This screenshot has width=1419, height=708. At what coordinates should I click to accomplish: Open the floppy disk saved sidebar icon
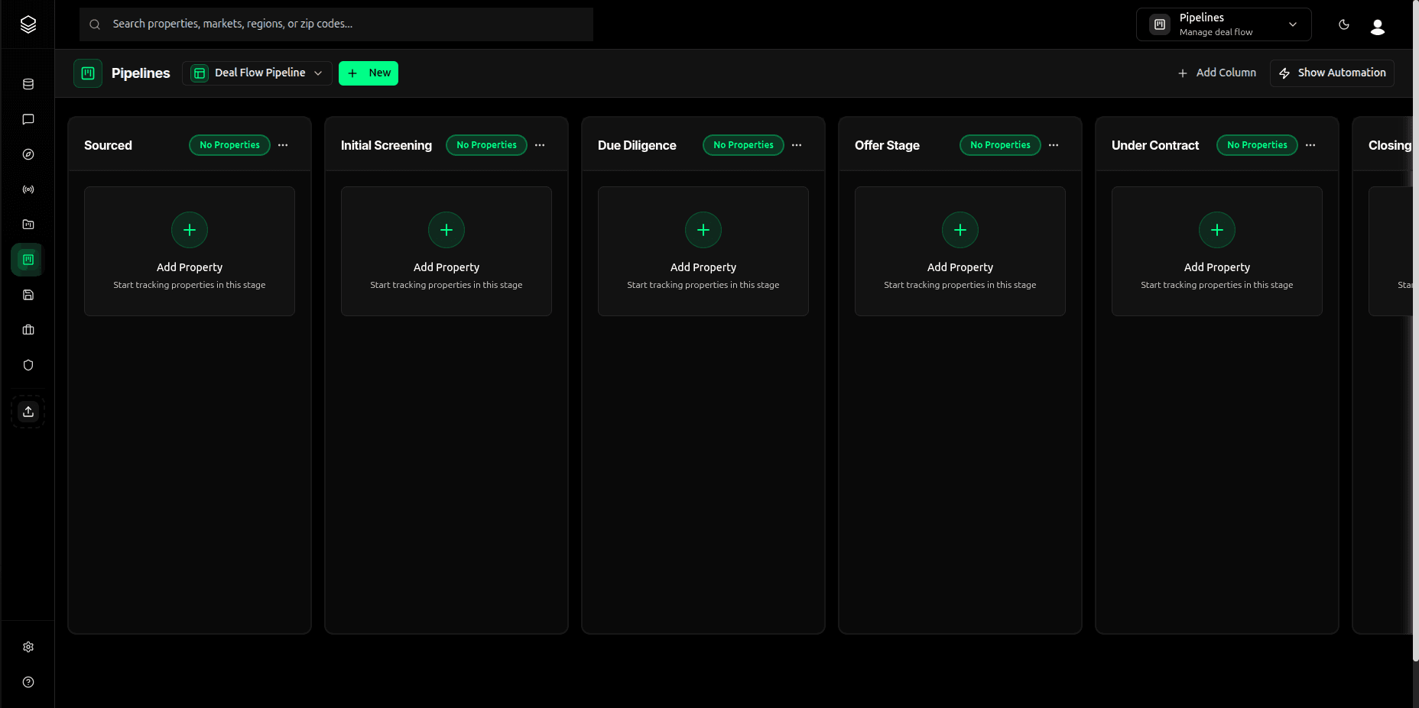[28, 295]
